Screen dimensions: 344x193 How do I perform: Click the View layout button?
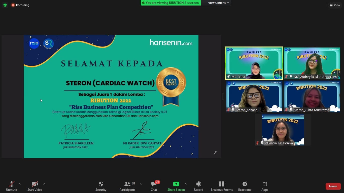click(x=335, y=5)
